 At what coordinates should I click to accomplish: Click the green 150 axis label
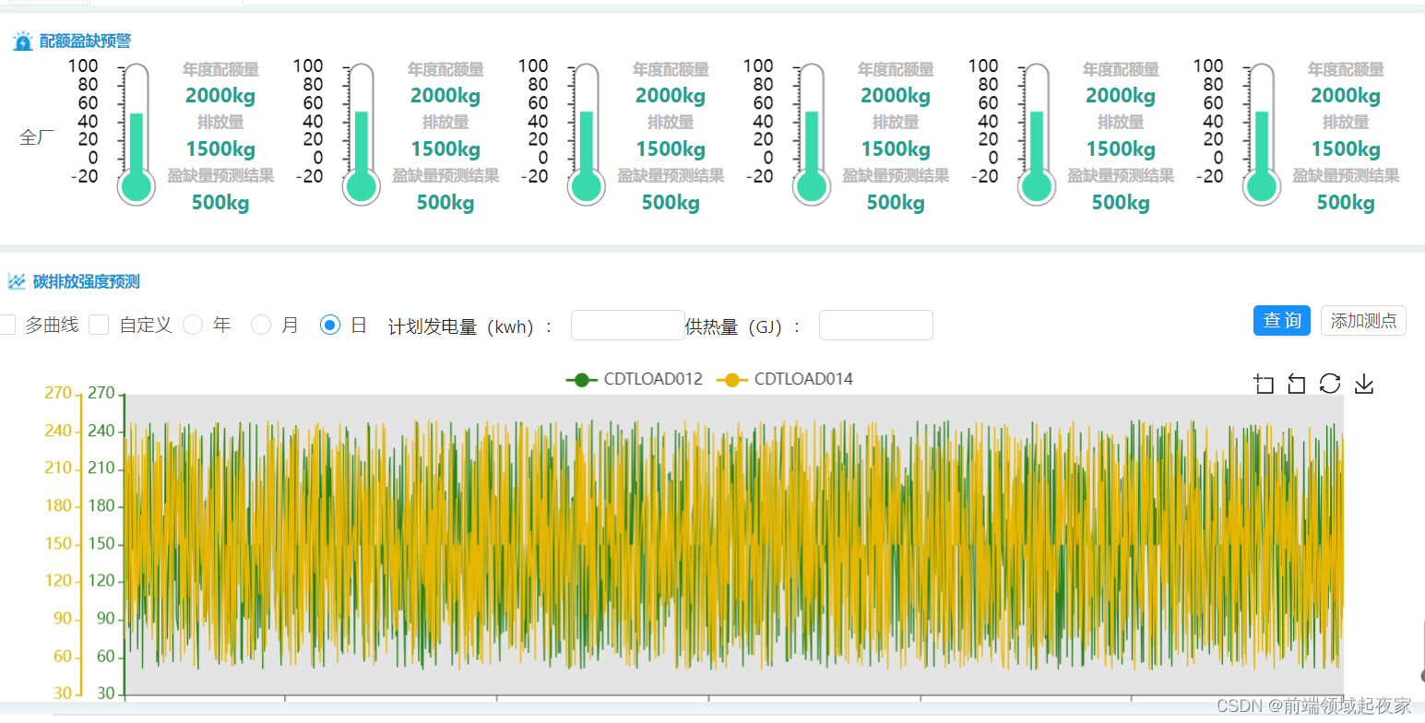pyautogui.click(x=101, y=544)
